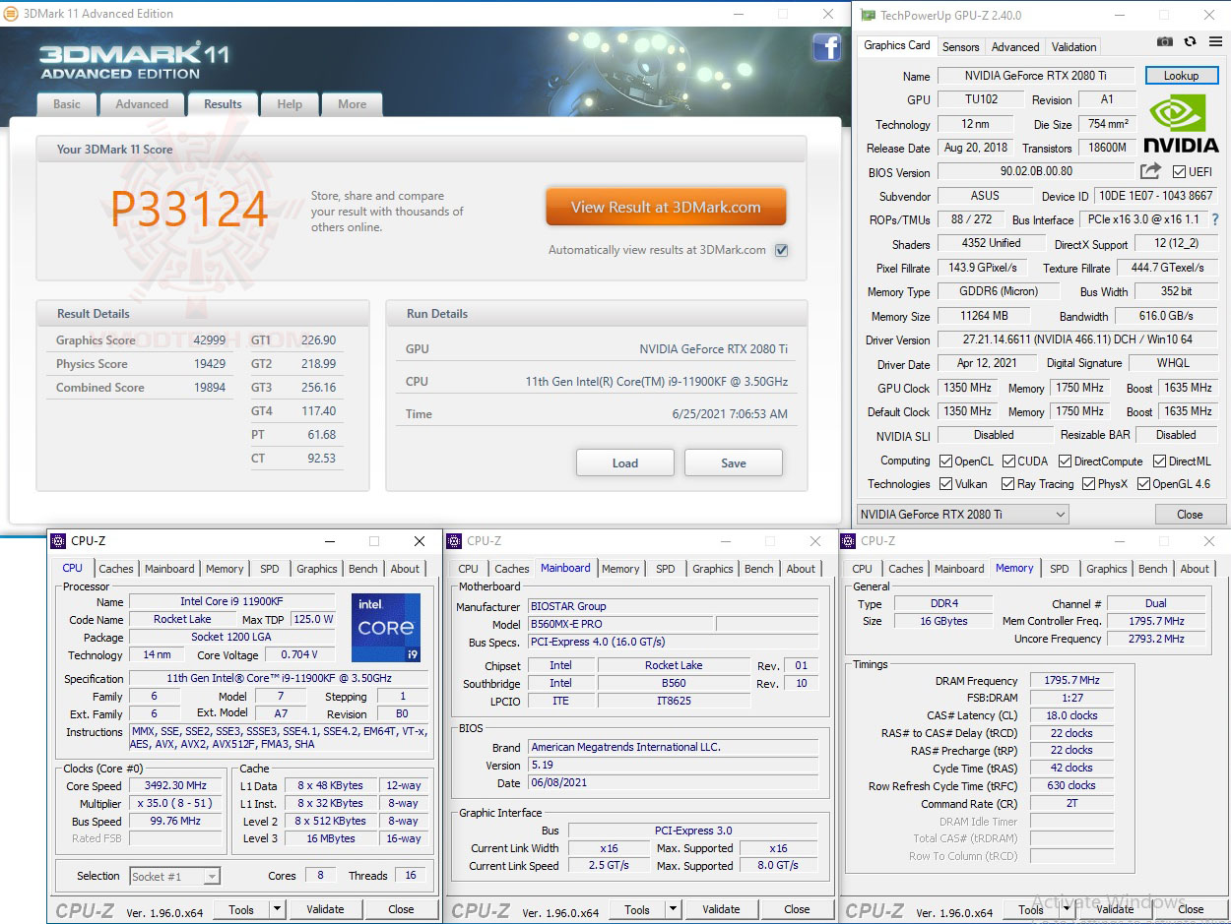
Task: Toggle the PhysX checkbox
Action: [x=1088, y=484]
